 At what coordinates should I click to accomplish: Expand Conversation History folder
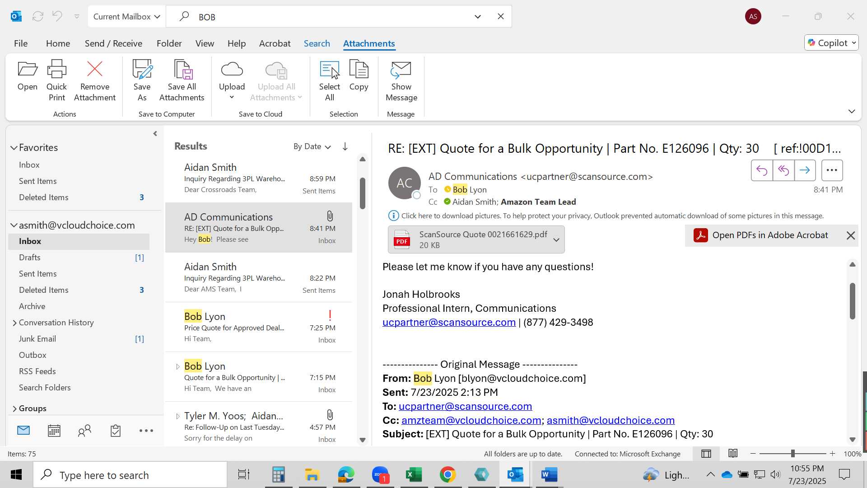[14, 323]
